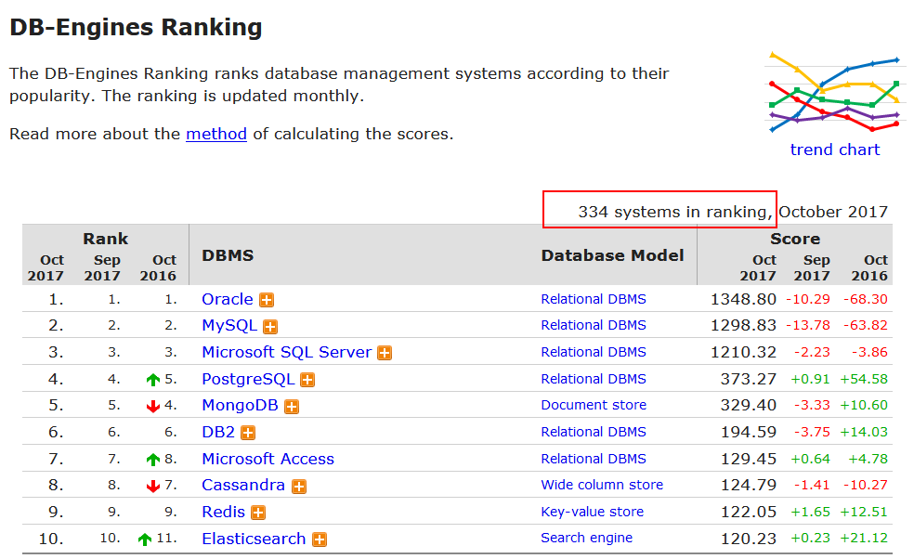Viewport: 914px width, 559px height.
Task: Click the 'DBMS' column header
Action: coord(228,255)
